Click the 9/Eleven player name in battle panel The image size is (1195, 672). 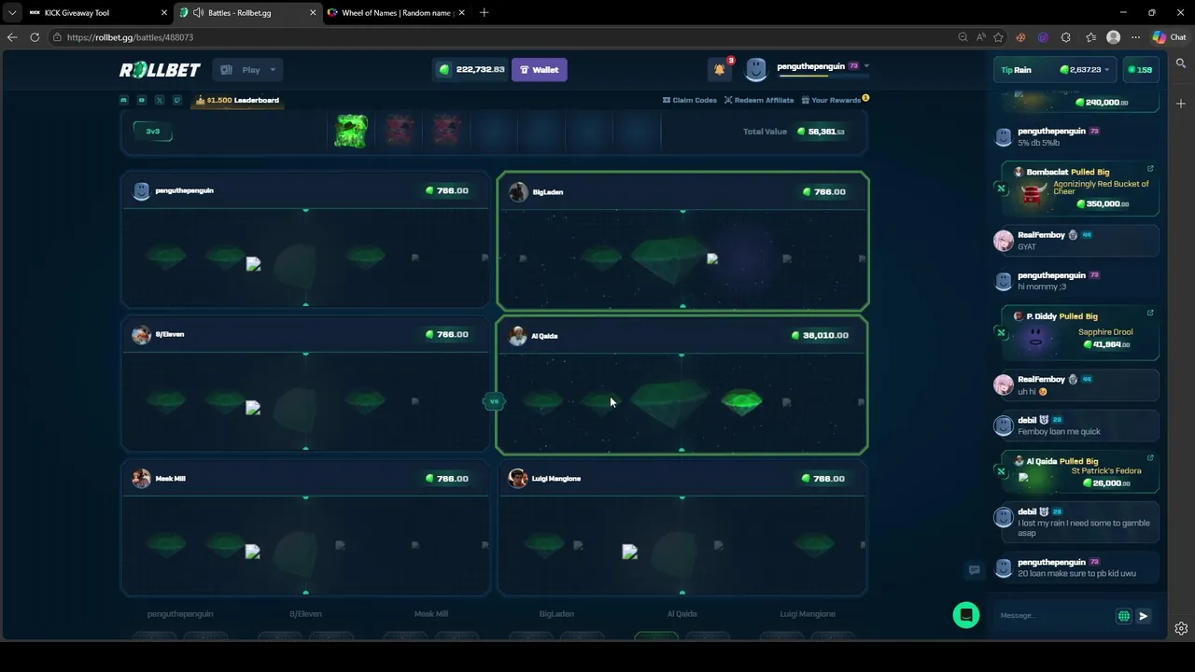(x=170, y=334)
